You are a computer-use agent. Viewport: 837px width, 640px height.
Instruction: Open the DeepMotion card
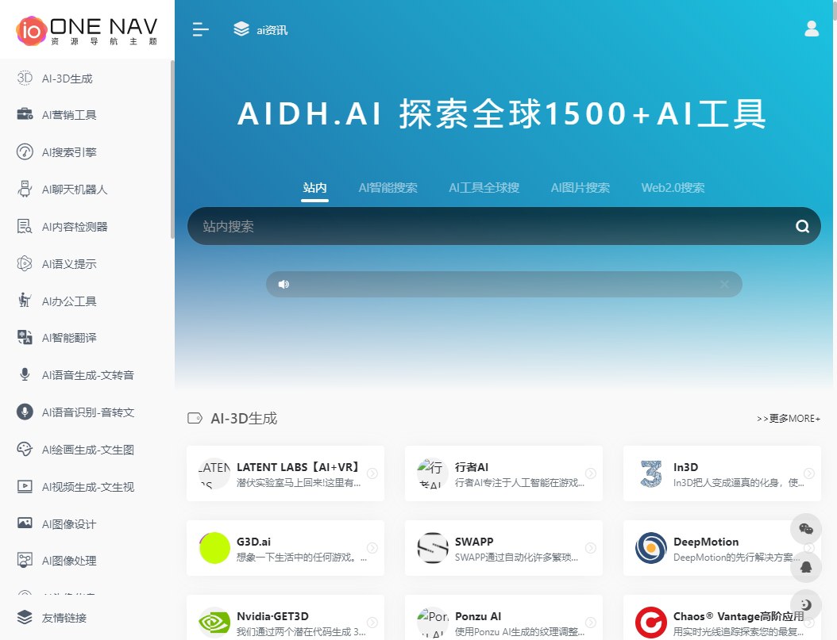[722, 548]
